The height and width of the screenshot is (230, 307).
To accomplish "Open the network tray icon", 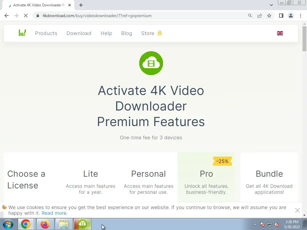I will 270,224.
